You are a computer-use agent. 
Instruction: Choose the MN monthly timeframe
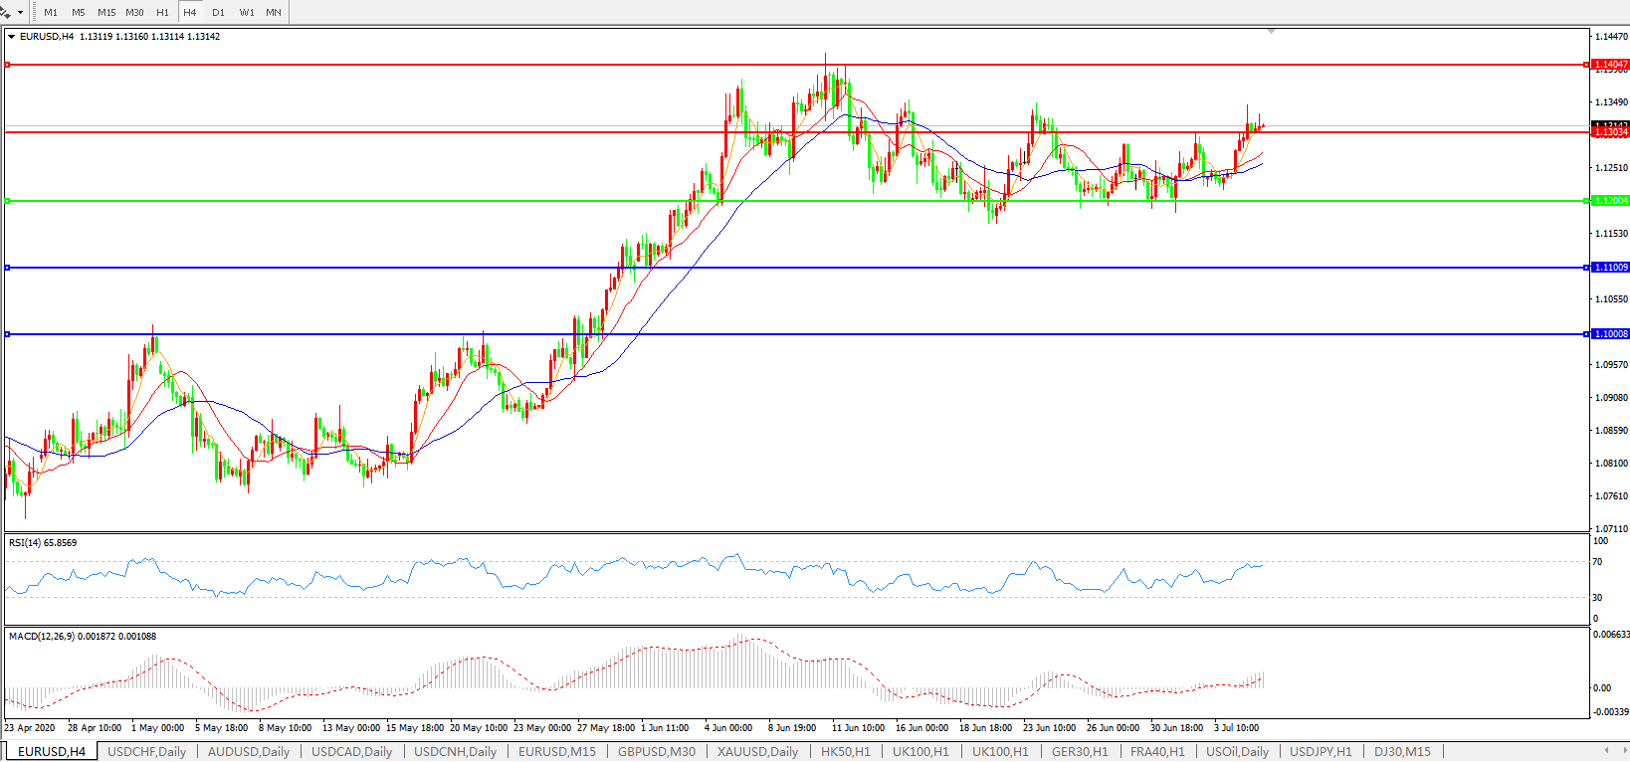[x=274, y=13]
